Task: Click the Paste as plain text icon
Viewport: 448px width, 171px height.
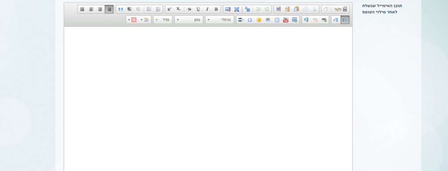Action: tap(287, 9)
